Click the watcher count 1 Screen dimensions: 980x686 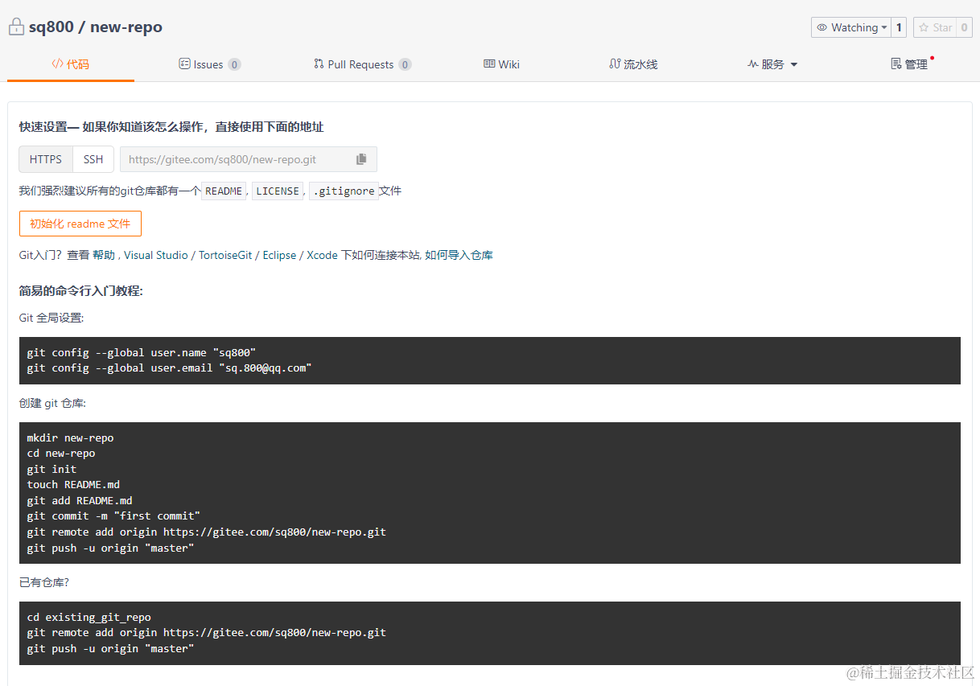tap(899, 27)
